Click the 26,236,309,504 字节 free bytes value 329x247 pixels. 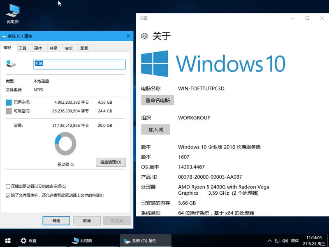point(70,111)
